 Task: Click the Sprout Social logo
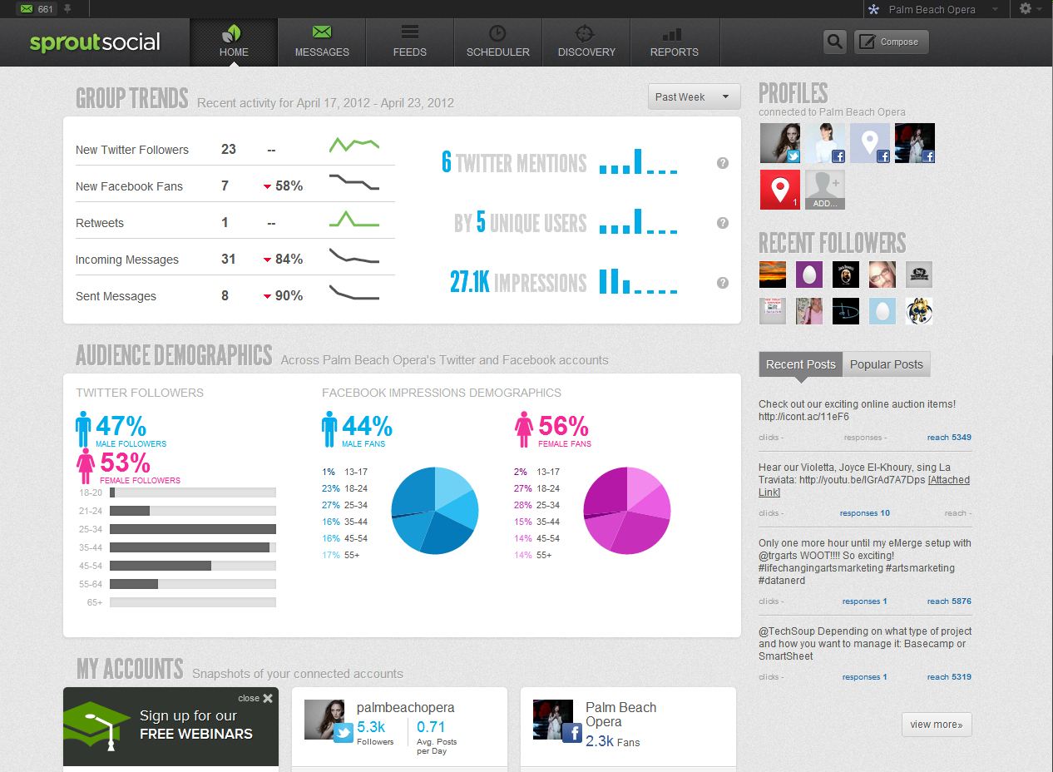pyautogui.click(x=95, y=42)
